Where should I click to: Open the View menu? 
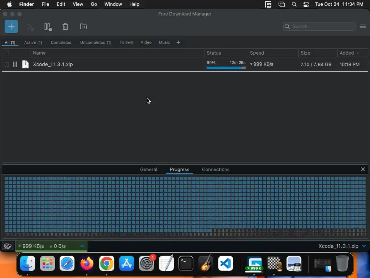click(x=78, y=4)
